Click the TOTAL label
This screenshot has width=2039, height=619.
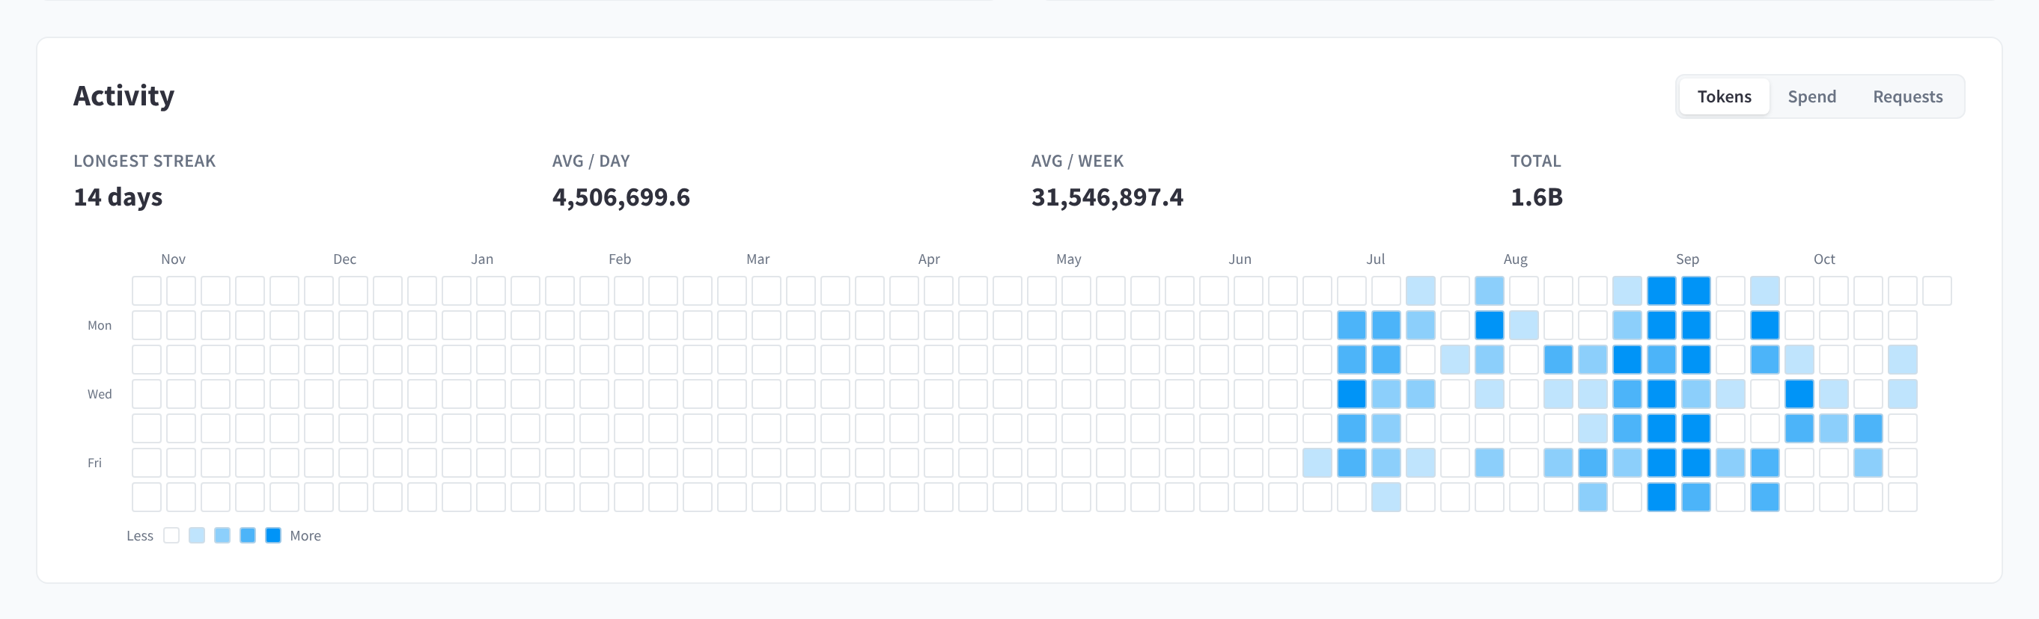(1535, 161)
